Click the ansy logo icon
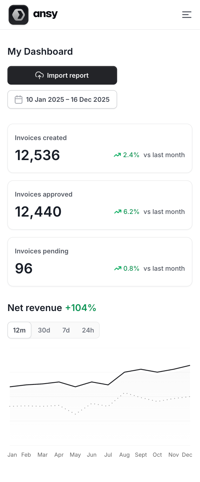 19,15
